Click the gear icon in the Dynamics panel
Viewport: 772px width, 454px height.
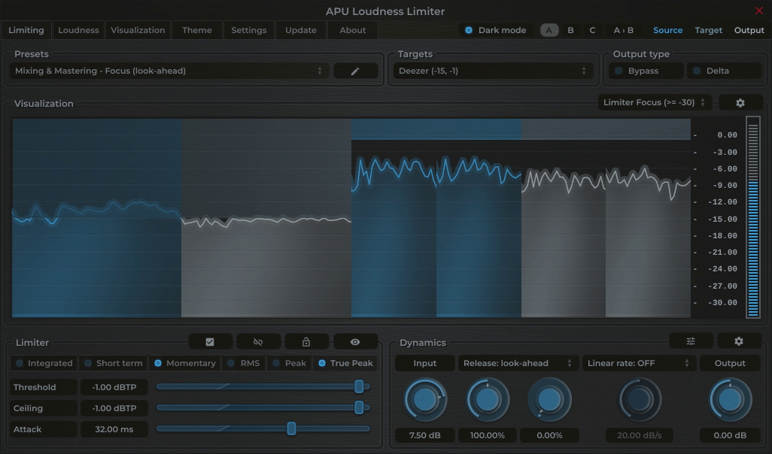pyautogui.click(x=738, y=340)
